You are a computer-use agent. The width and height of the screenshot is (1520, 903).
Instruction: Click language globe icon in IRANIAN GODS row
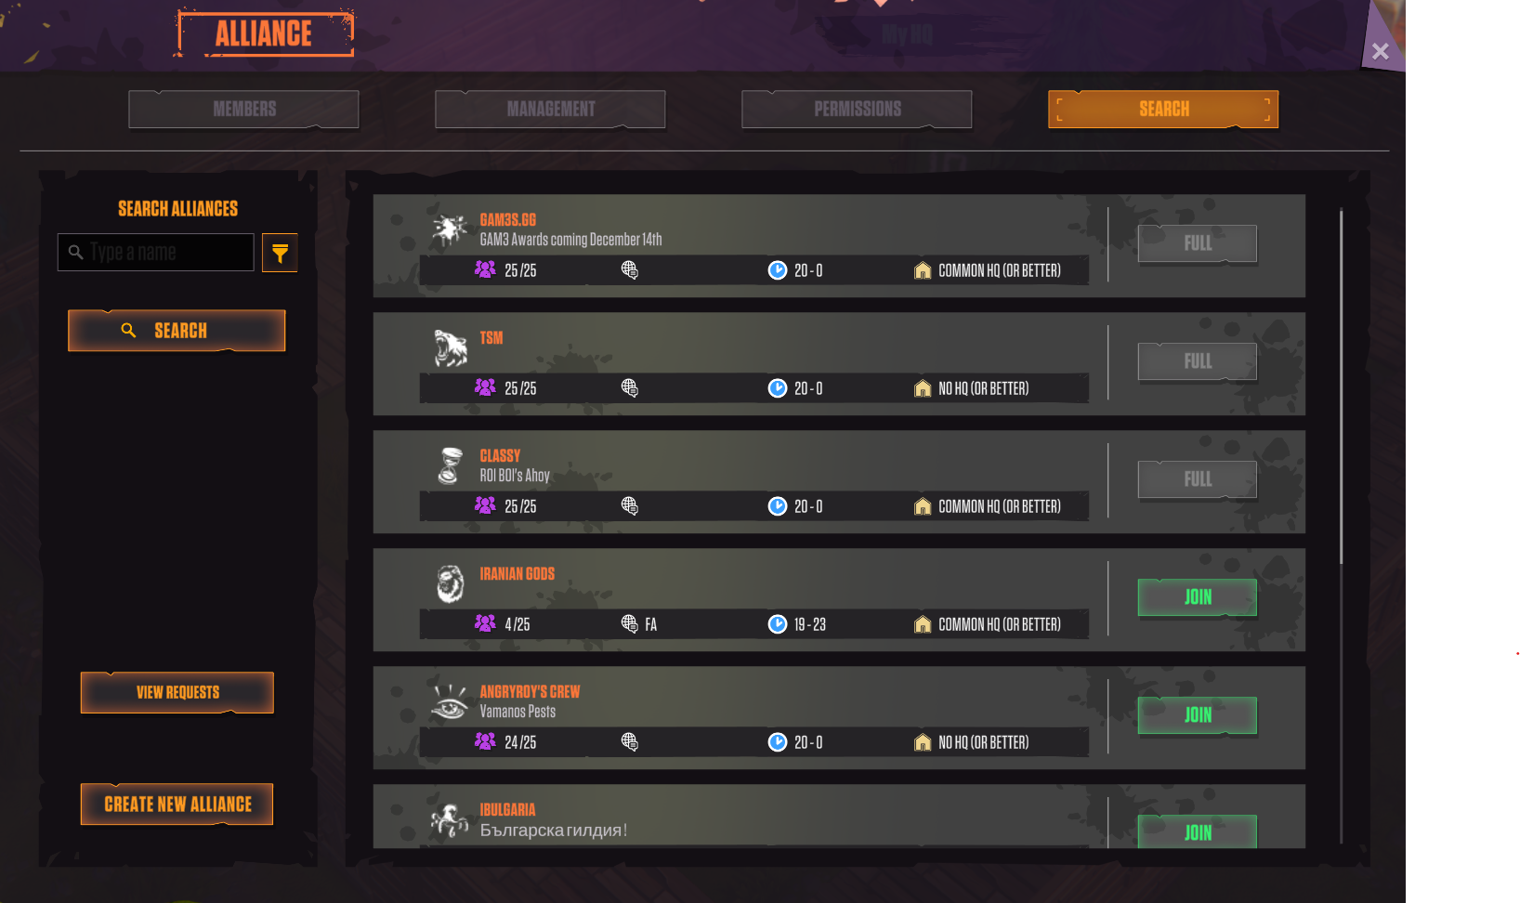click(629, 623)
